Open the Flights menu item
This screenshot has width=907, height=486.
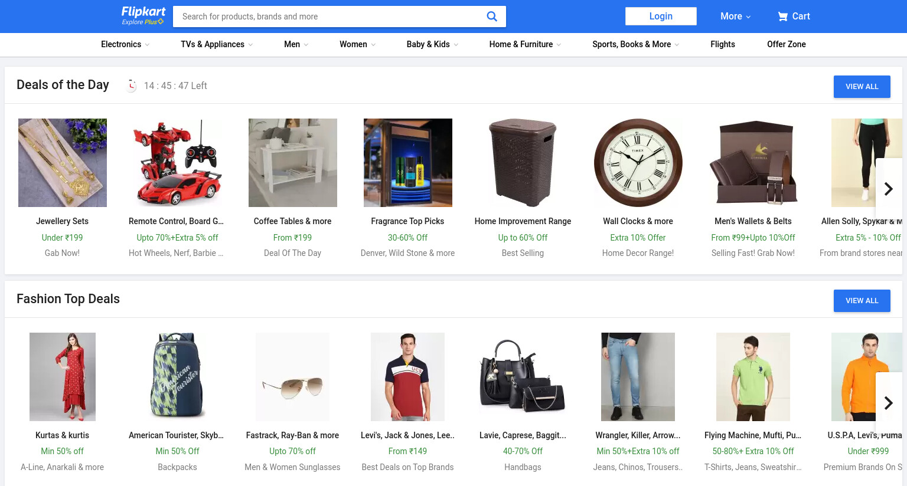[723, 44]
